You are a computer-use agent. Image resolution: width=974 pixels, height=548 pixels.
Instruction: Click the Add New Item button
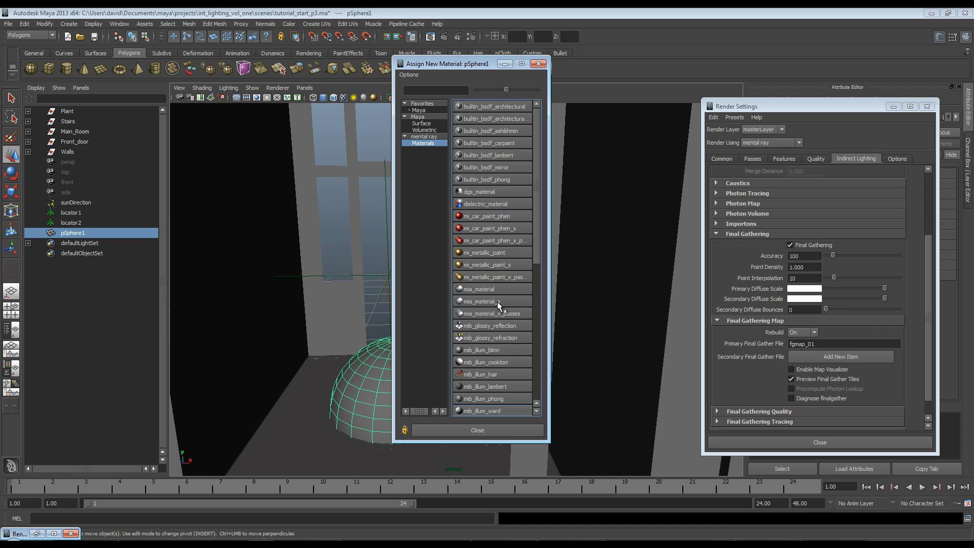[840, 357]
